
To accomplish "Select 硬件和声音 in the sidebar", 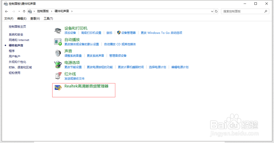I will [16, 45].
